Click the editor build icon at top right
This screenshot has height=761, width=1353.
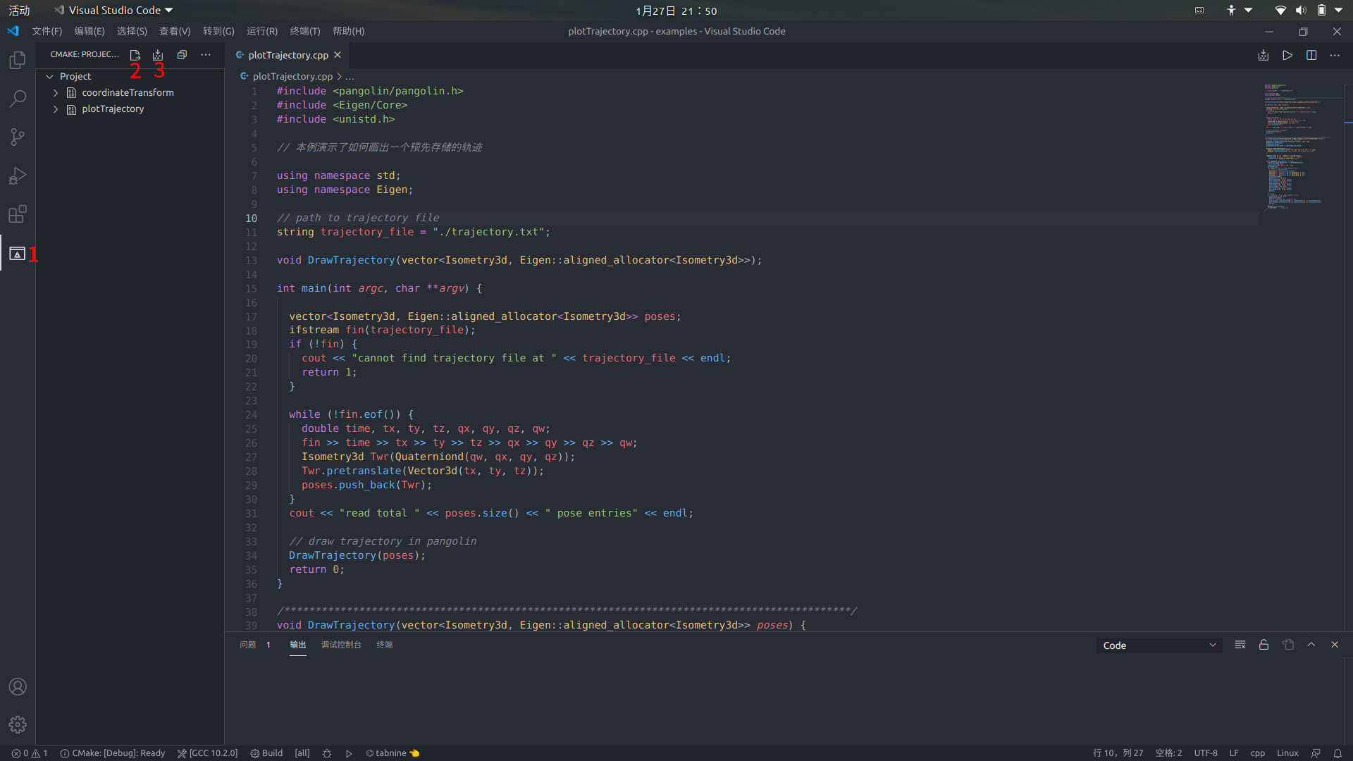pyautogui.click(x=1264, y=55)
